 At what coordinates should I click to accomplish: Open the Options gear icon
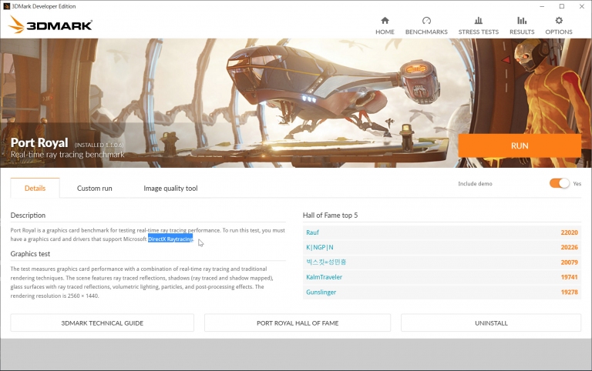559,20
